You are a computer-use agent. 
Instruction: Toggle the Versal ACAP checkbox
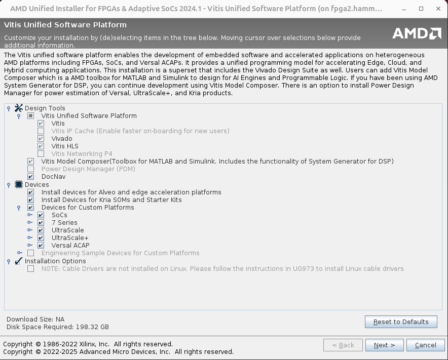coord(41,246)
